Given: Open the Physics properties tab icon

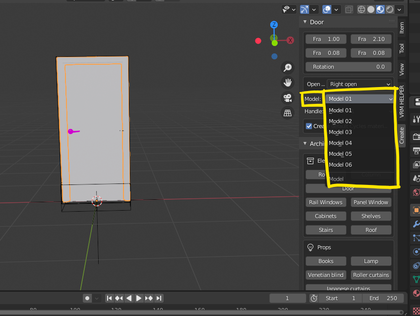Looking at the screenshot, I should (x=416, y=252).
